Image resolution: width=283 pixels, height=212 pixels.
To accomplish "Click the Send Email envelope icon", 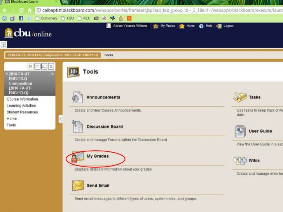I will (78, 186).
